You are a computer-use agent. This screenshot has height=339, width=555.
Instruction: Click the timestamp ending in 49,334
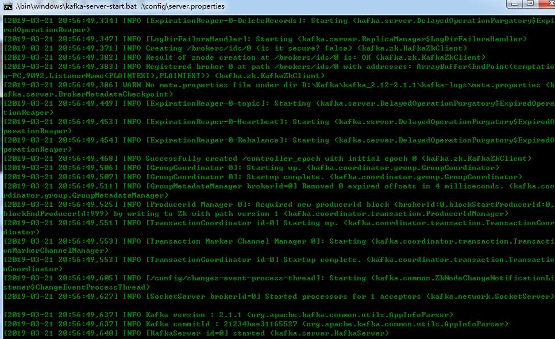[x=60, y=21]
